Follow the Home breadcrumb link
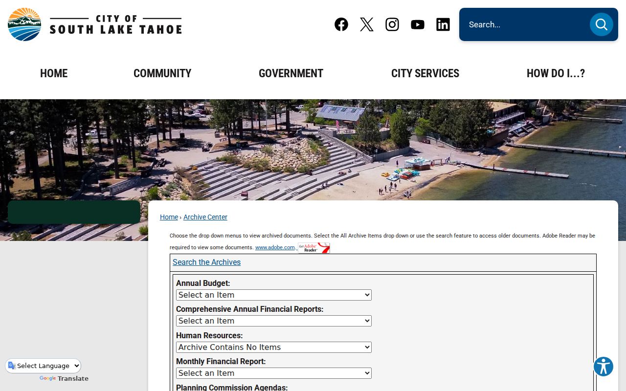Image resolution: width=626 pixels, height=391 pixels. click(169, 217)
